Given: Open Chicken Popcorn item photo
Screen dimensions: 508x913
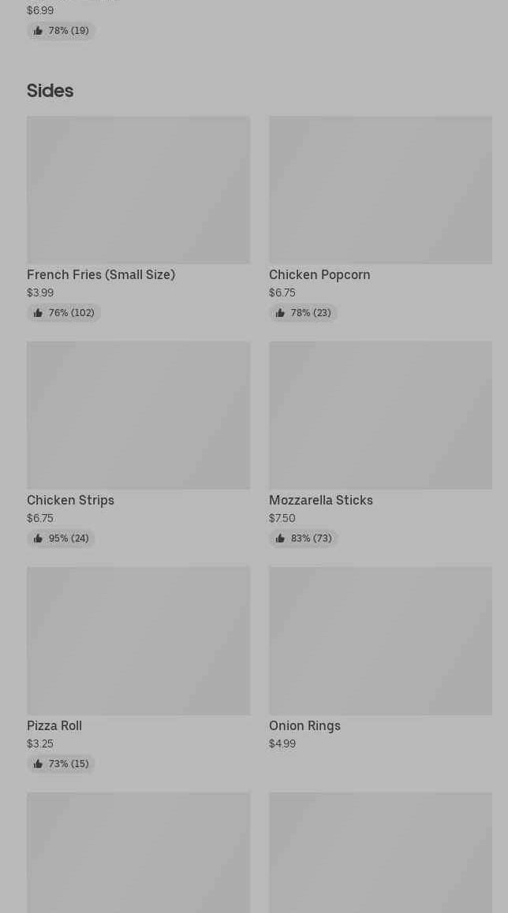Looking at the screenshot, I should coord(380,190).
